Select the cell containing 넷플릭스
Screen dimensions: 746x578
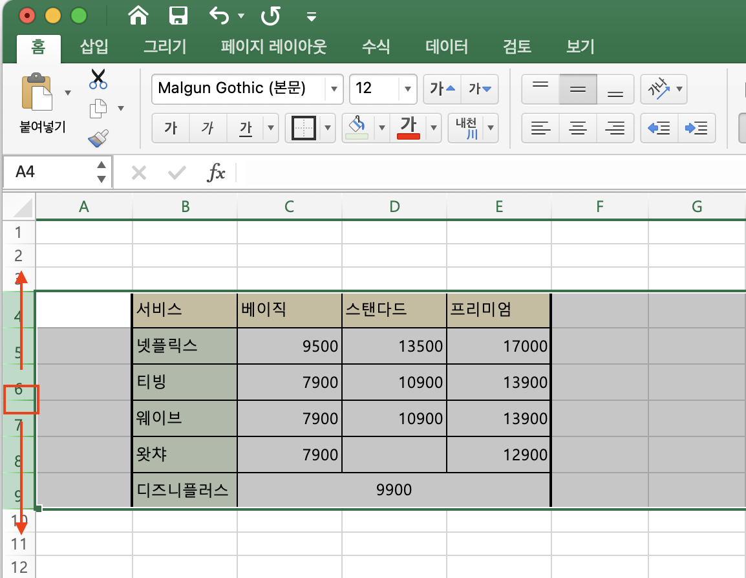click(185, 346)
